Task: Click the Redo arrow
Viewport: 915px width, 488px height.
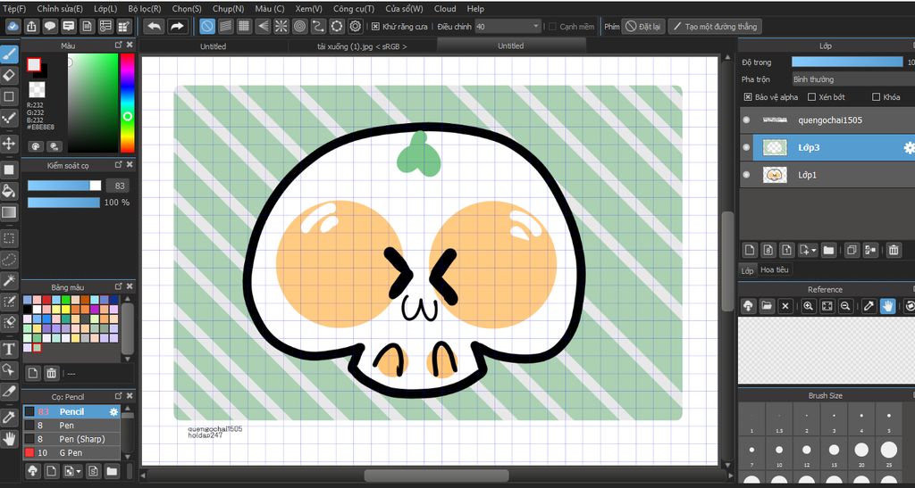Action: click(x=177, y=26)
